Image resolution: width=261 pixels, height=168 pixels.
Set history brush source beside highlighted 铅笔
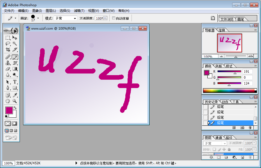tap(205, 123)
